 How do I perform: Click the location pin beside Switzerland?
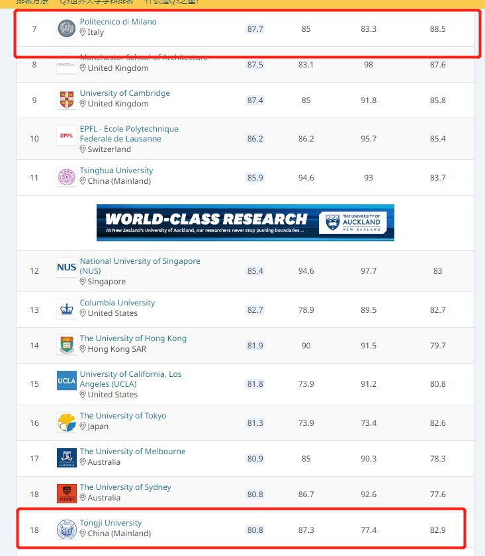tap(83, 149)
